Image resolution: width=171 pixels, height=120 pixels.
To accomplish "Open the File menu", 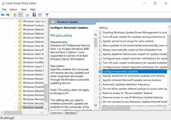I will [4, 9].
